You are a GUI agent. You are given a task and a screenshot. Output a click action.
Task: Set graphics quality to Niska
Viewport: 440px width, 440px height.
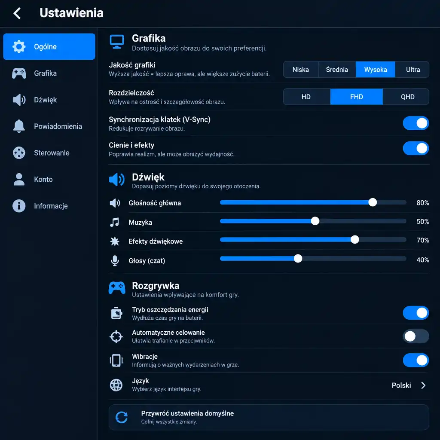(x=301, y=69)
